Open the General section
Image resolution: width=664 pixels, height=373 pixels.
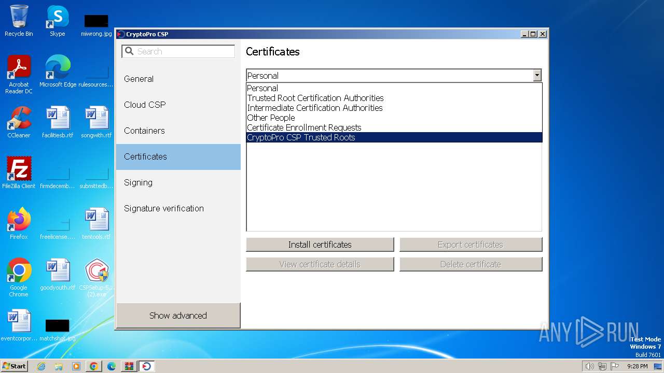pyautogui.click(x=178, y=79)
